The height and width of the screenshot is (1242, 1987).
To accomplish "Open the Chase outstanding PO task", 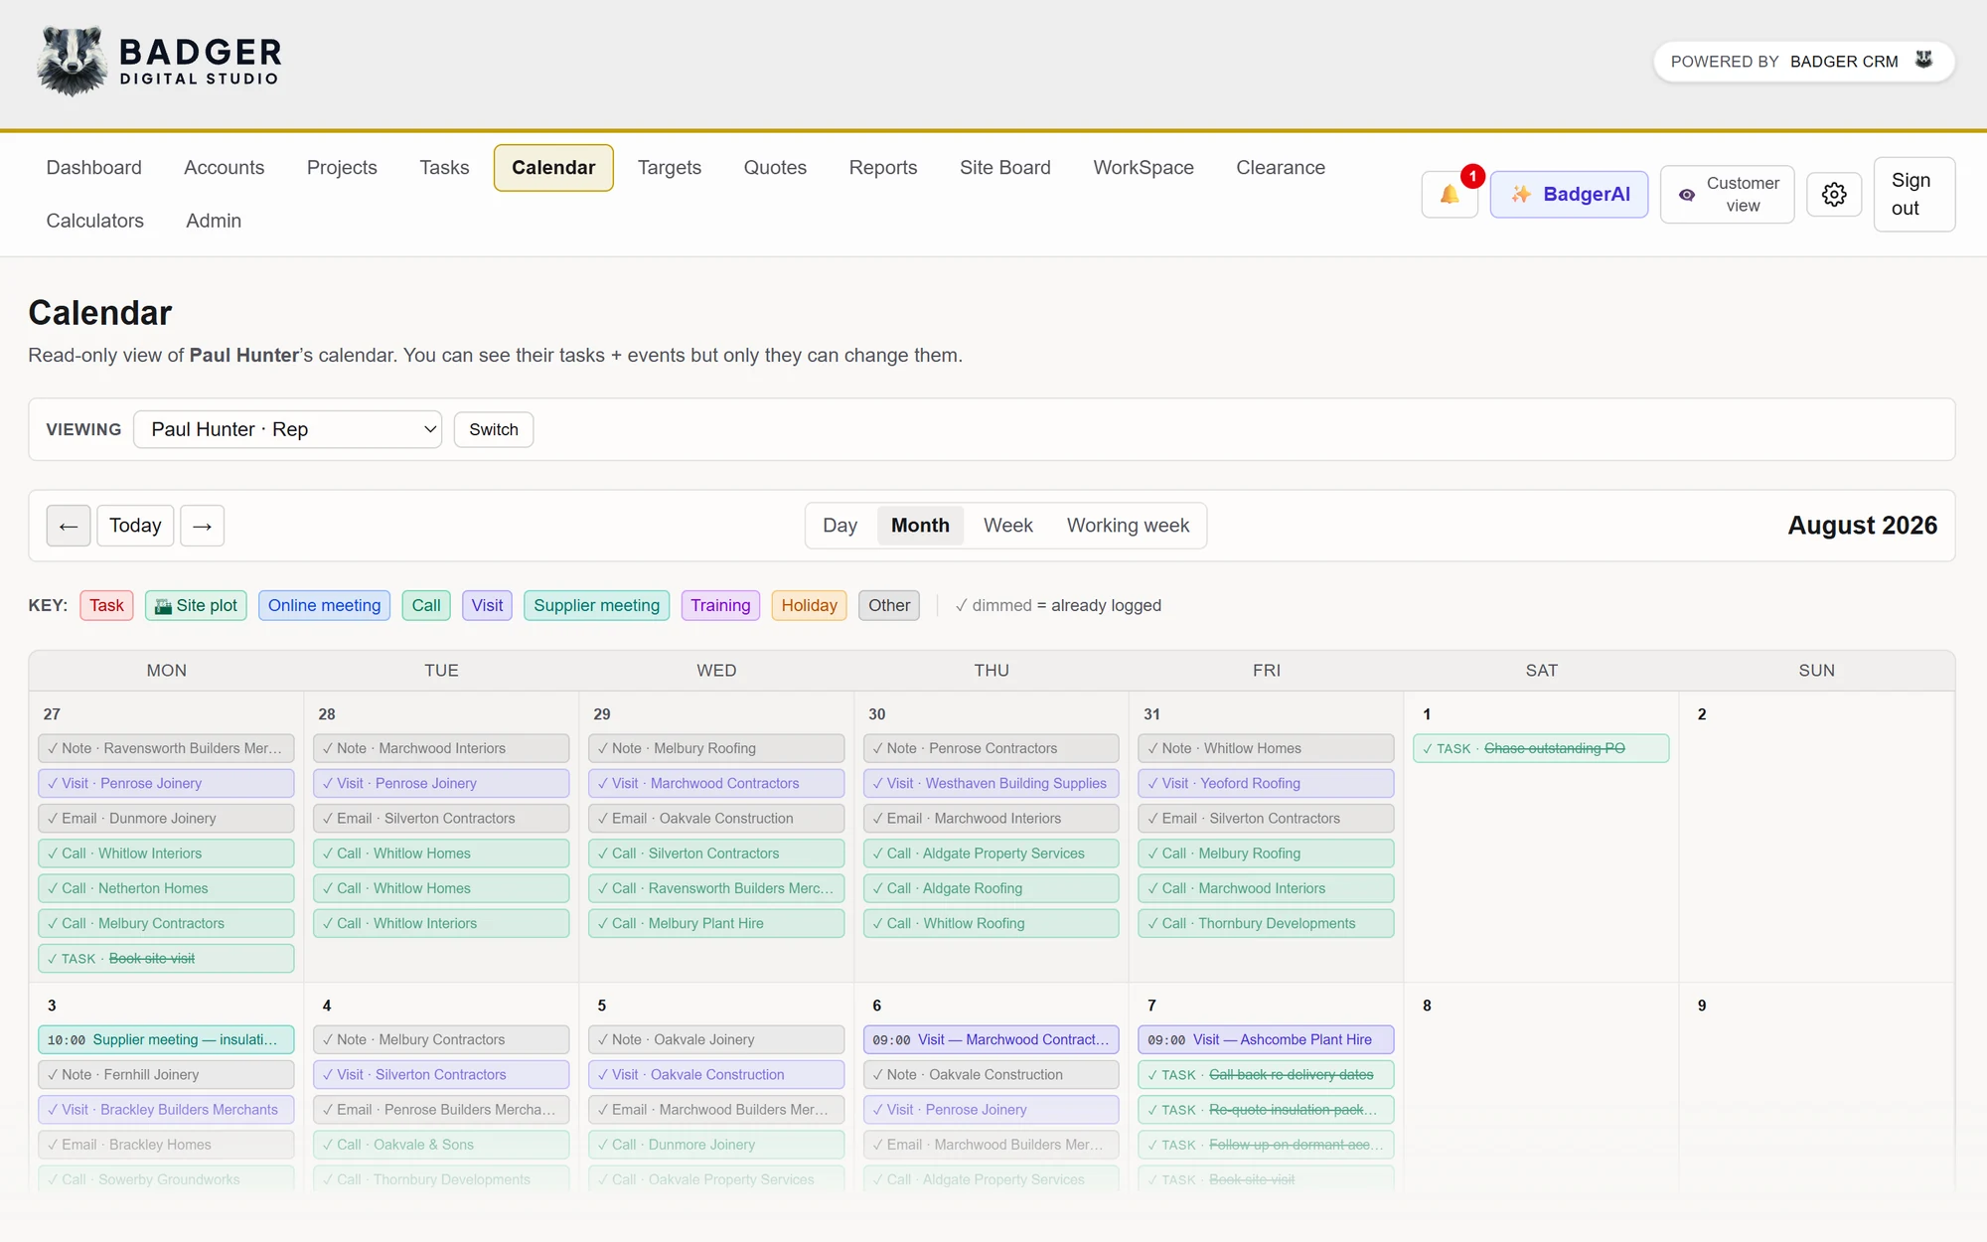I will click(x=1541, y=748).
